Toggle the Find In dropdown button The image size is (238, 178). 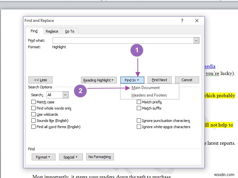[x=132, y=80]
